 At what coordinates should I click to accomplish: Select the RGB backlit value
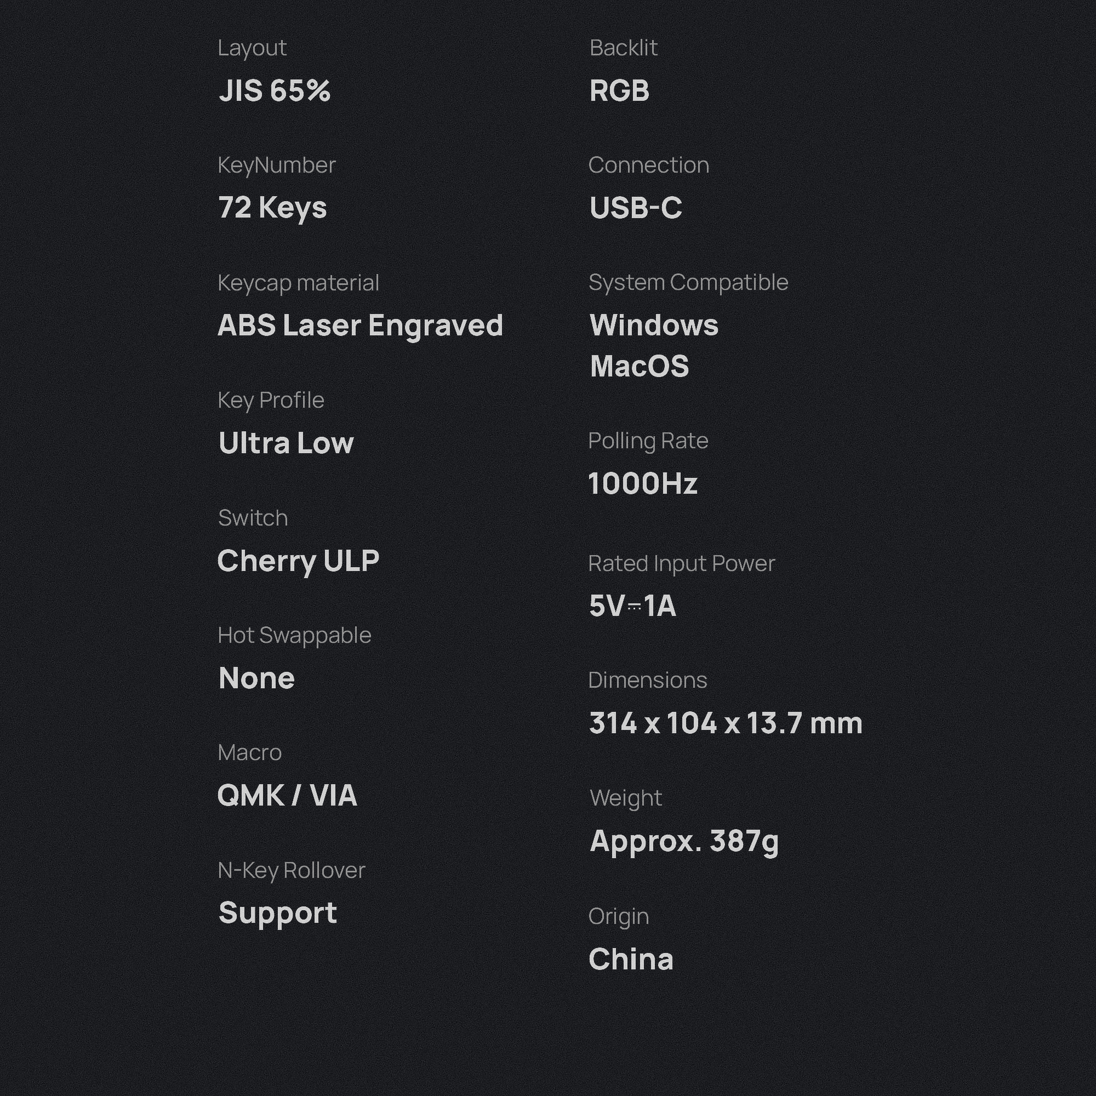[x=619, y=91]
